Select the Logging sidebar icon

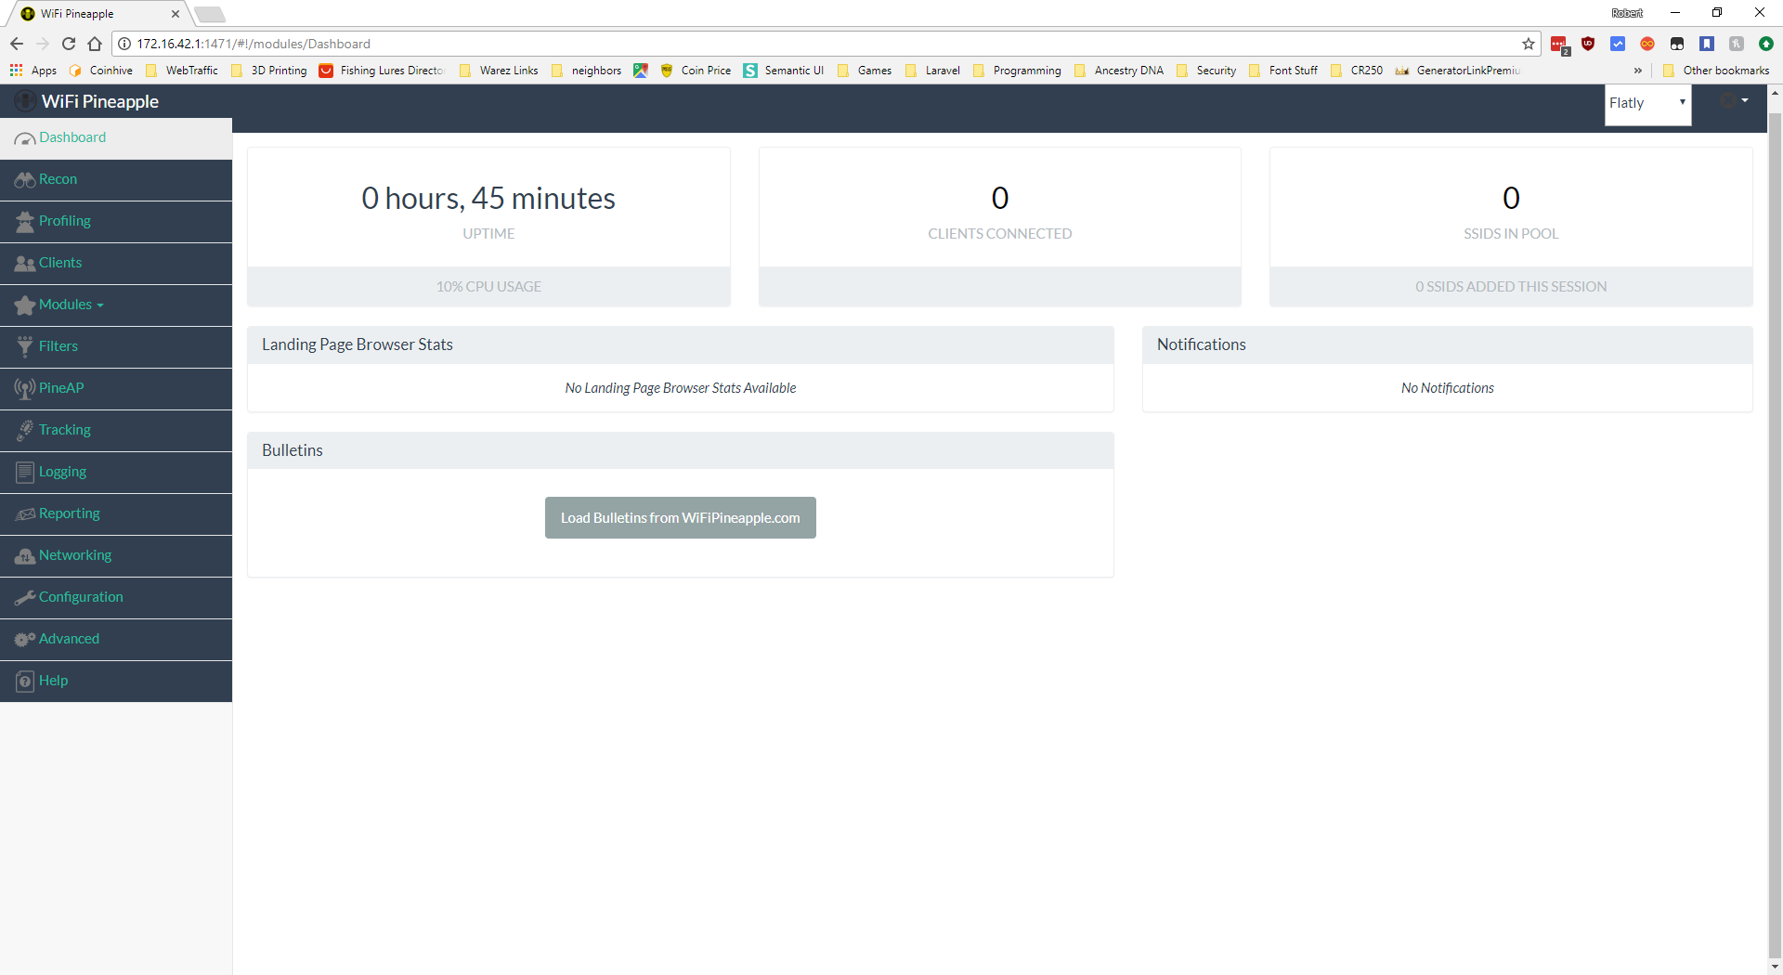point(25,472)
